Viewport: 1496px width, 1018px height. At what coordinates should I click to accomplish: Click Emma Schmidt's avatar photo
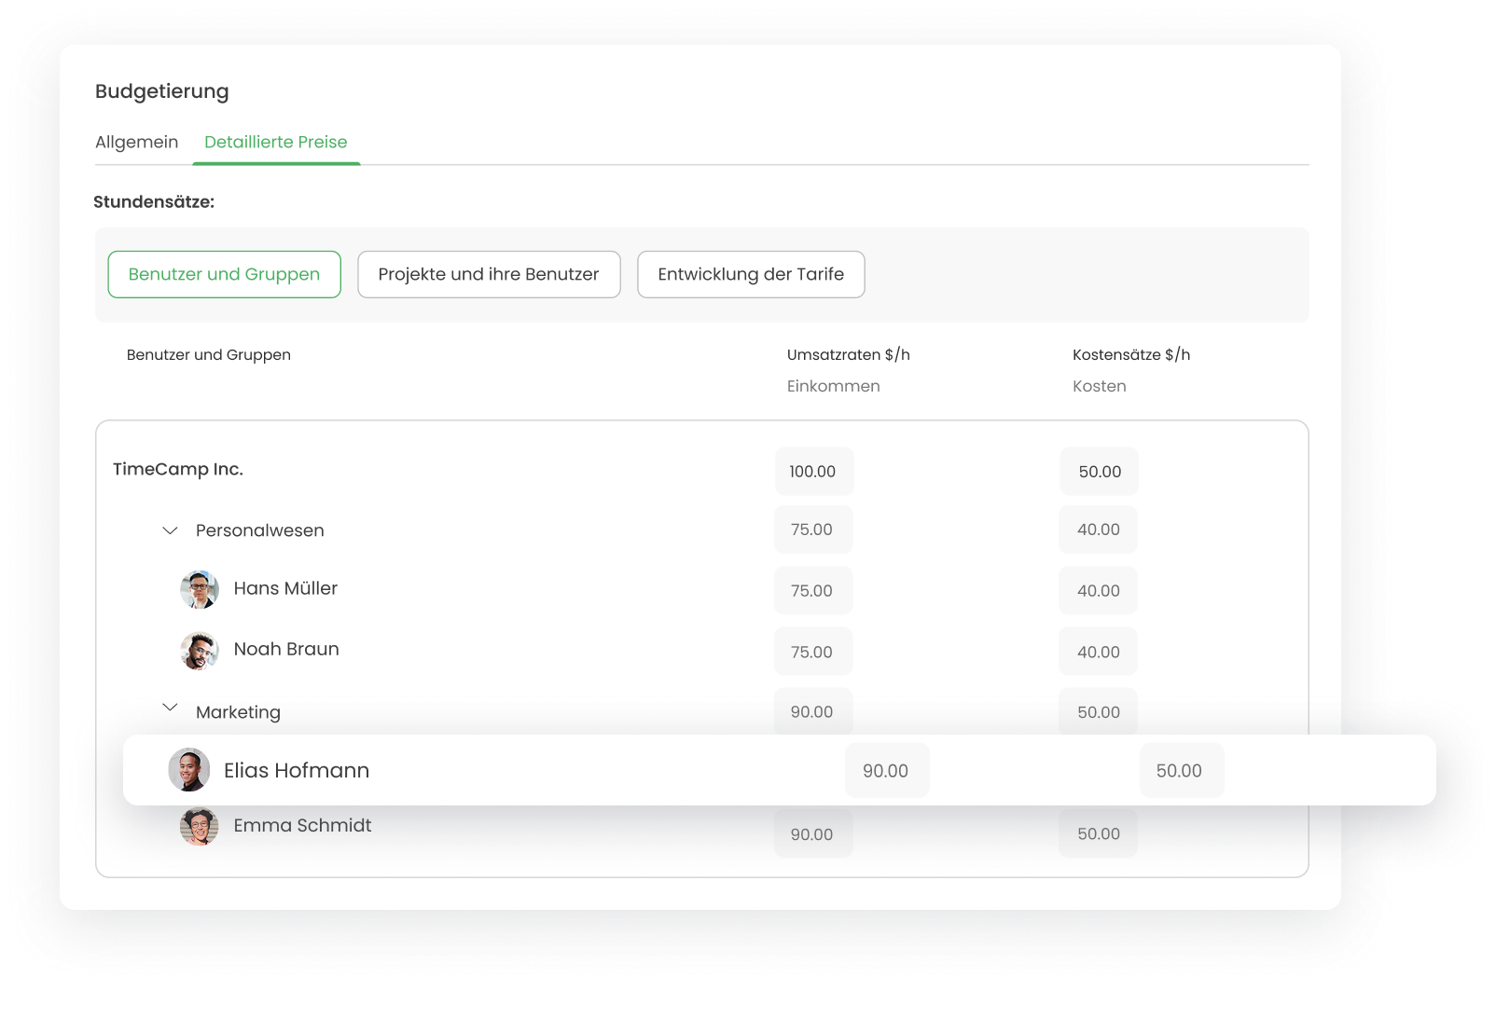[x=199, y=827]
